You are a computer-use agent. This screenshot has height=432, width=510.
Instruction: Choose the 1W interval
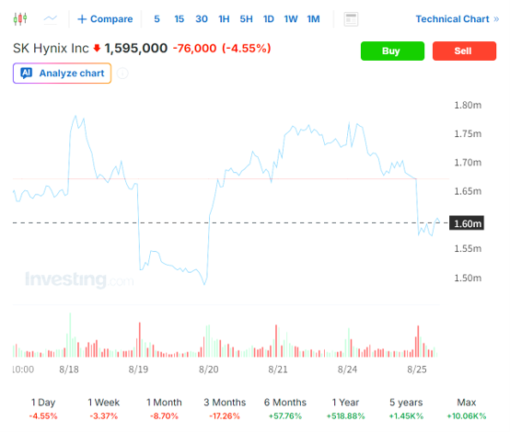(x=291, y=18)
